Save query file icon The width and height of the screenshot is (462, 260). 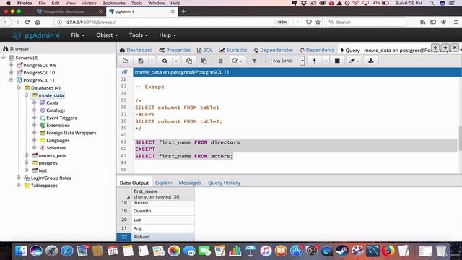(141, 61)
